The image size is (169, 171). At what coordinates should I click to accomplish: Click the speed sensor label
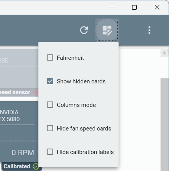15,92
